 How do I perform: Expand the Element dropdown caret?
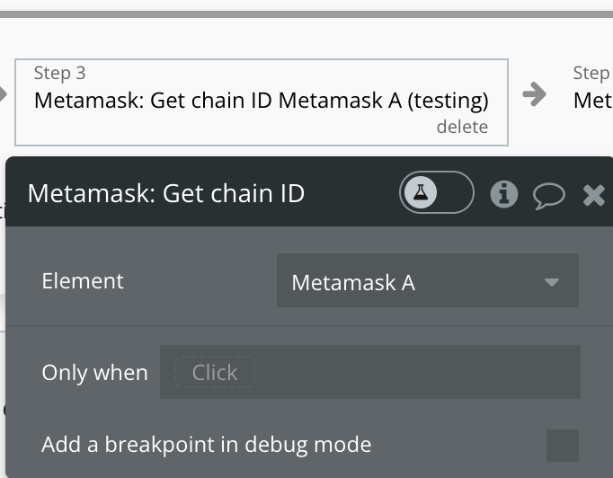[552, 282]
